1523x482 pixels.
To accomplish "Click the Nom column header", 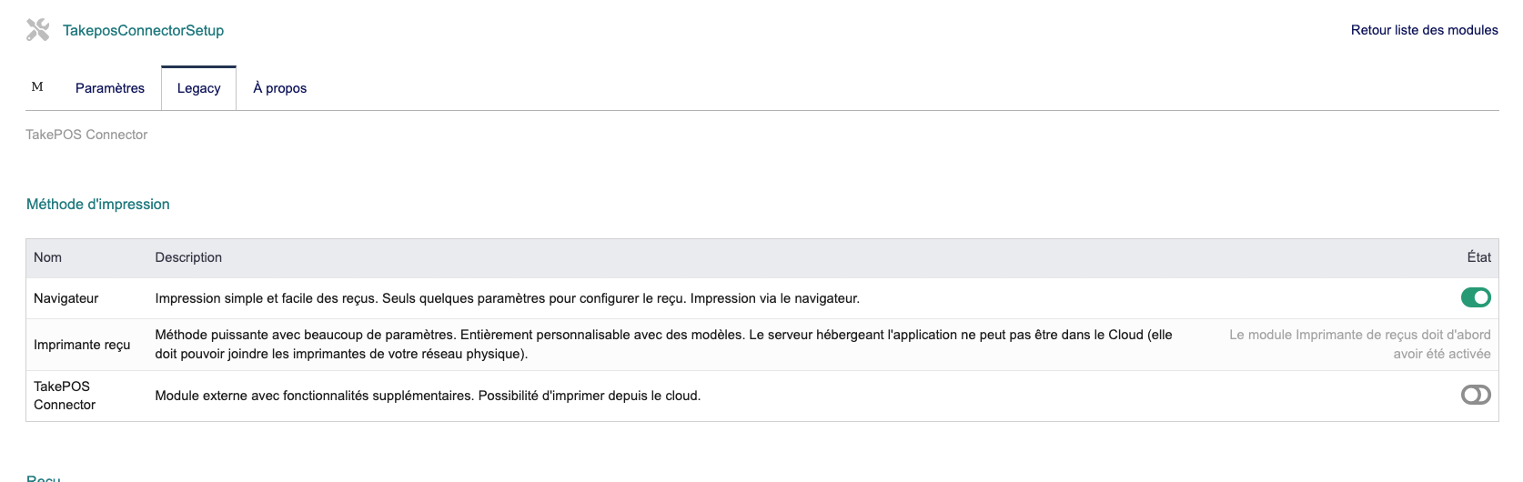I will click(47, 257).
